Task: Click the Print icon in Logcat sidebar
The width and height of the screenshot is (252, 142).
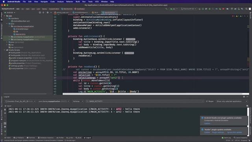Action: tap(5, 127)
